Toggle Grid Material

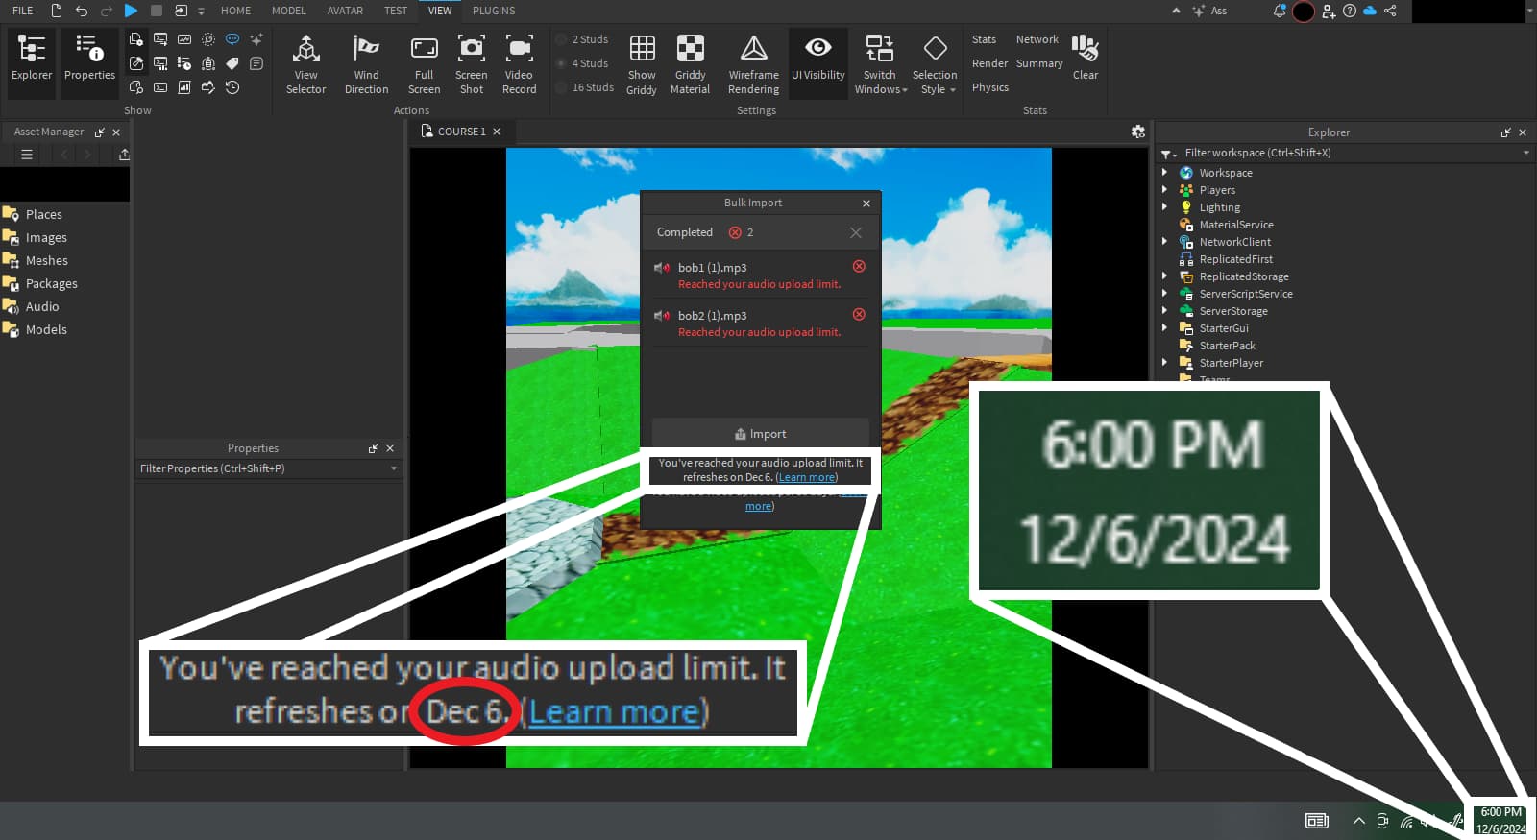[690, 64]
